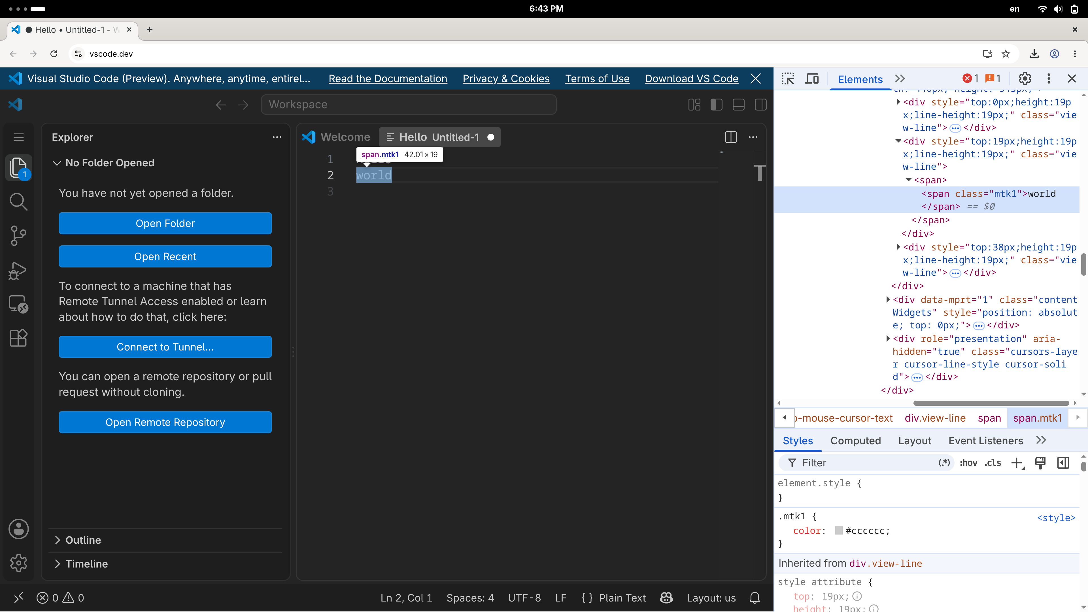Toggle the regex filter option in Styles filter
Screen dimensions: 1088x612
coord(944,463)
